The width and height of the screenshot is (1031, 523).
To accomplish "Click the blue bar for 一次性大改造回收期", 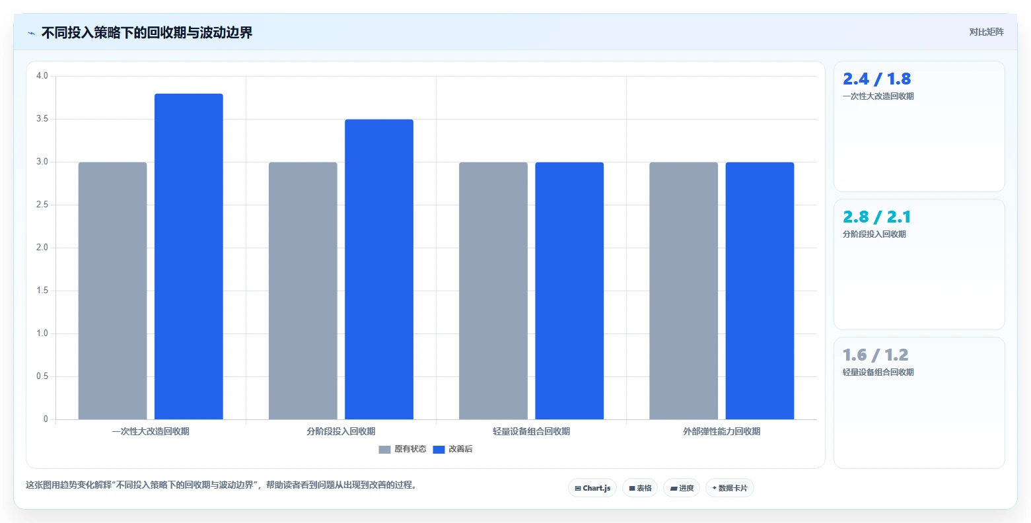I will [189, 256].
